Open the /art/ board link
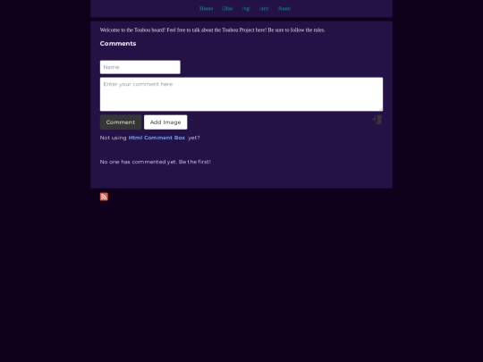The width and height of the screenshot is (483, 362). [x=264, y=9]
